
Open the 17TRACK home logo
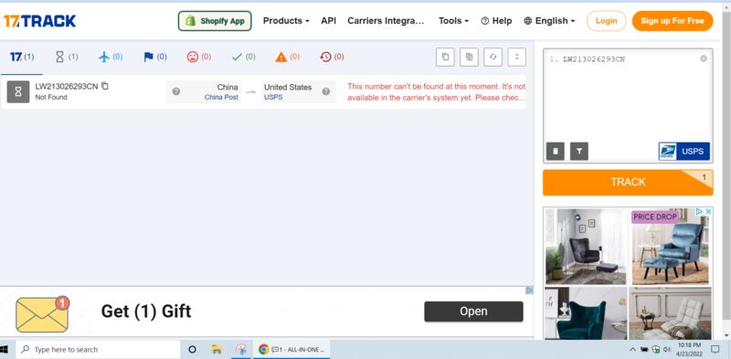[39, 21]
